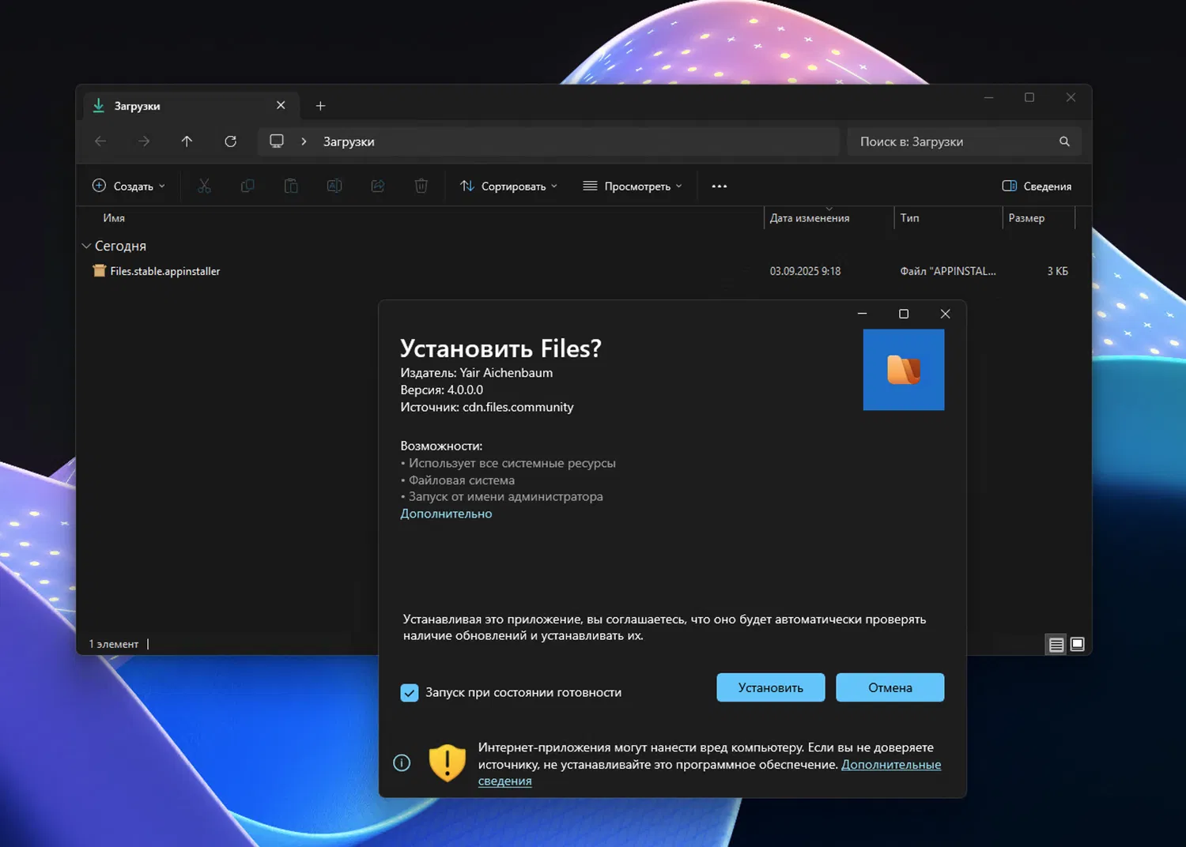Click the '1 элемент' status text

(114, 644)
